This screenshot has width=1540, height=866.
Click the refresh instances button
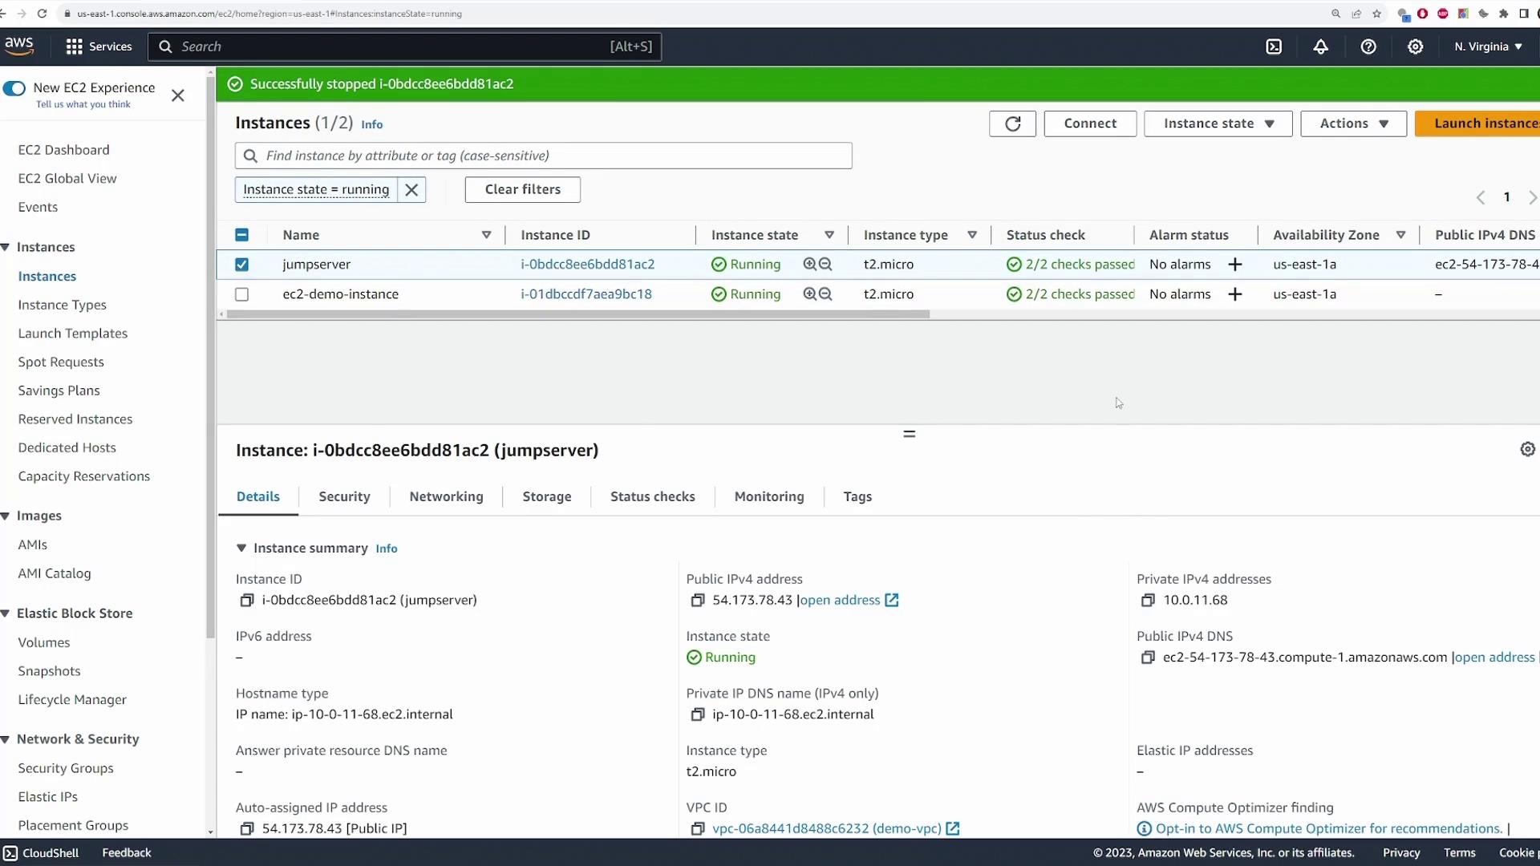[x=1012, y=123]
